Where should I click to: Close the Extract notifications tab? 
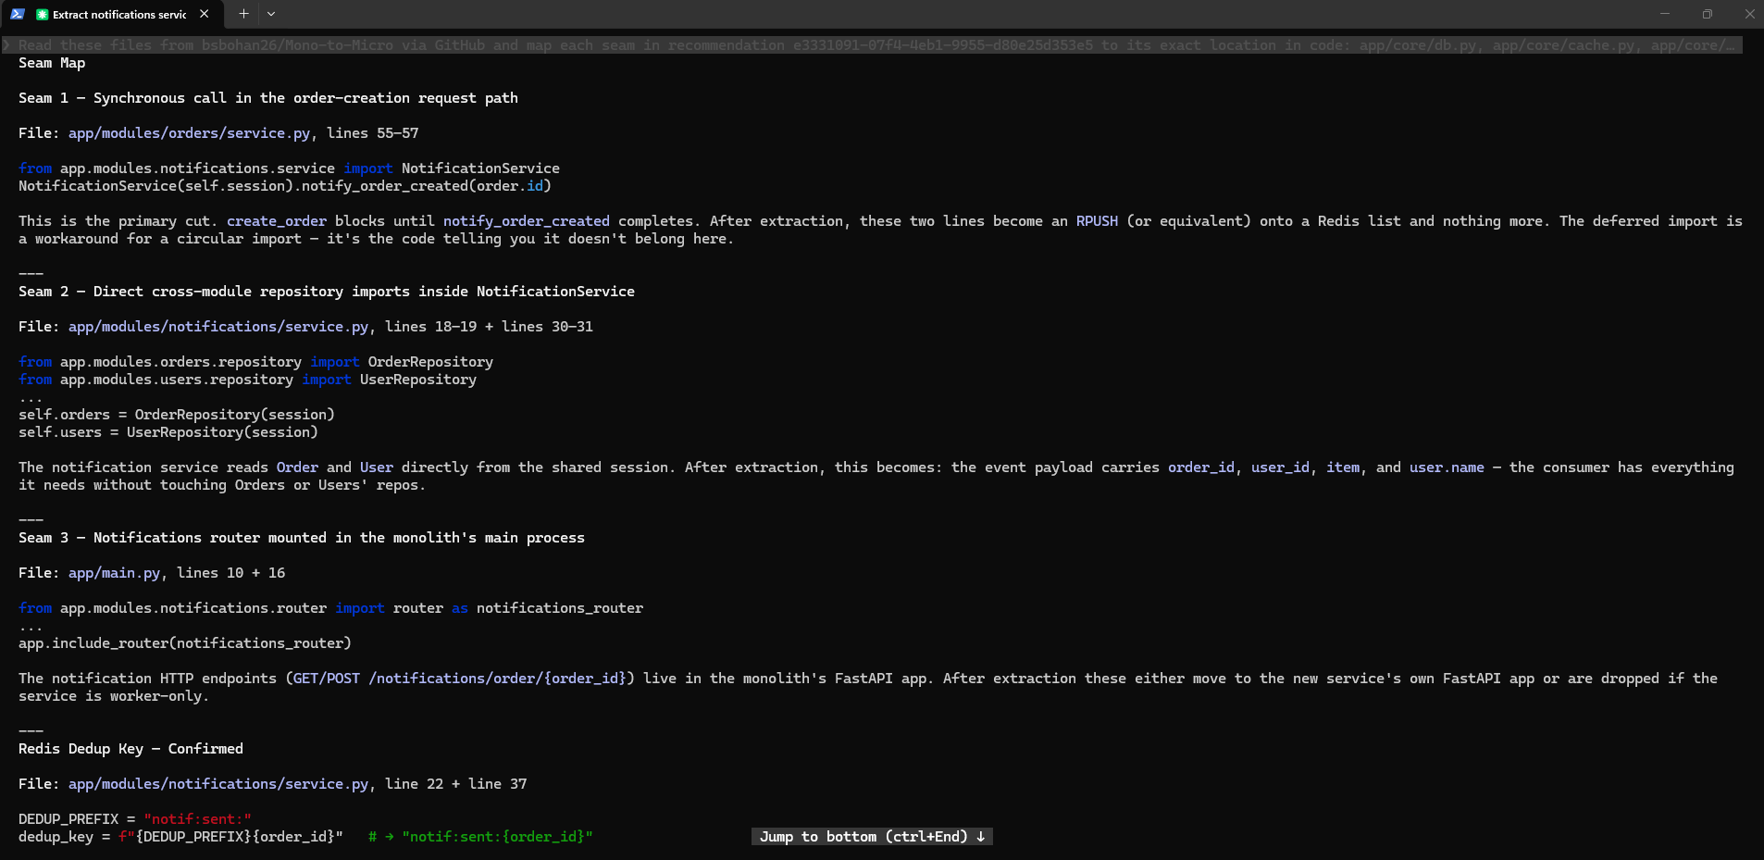[x=204, y=14]
